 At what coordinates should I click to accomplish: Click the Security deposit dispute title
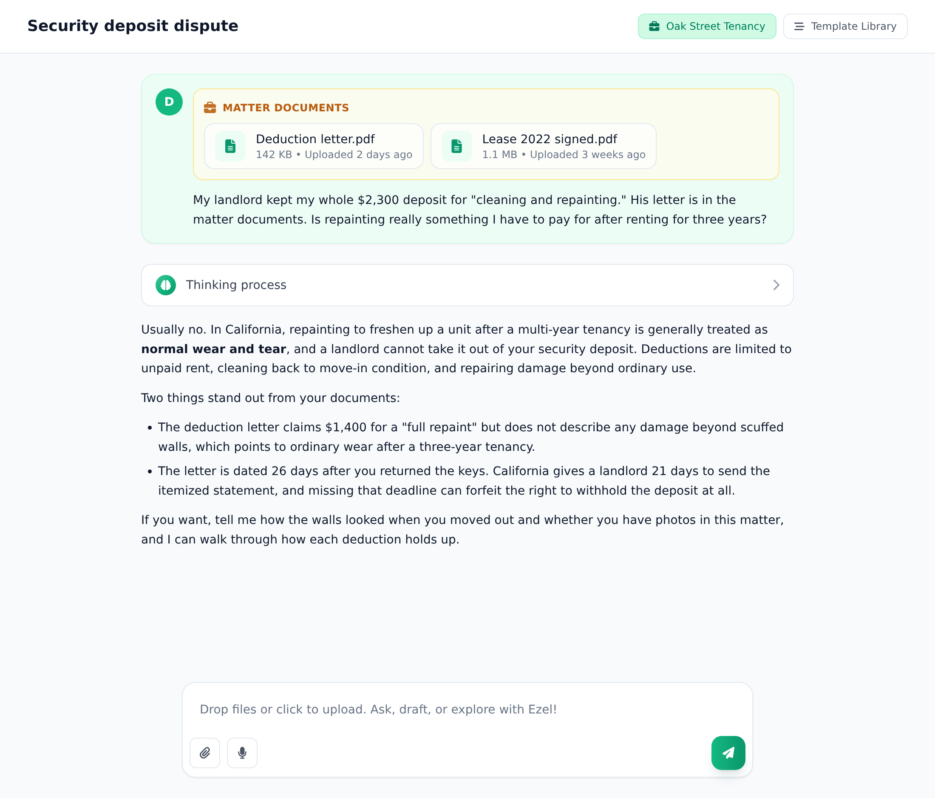coord(133,26)
